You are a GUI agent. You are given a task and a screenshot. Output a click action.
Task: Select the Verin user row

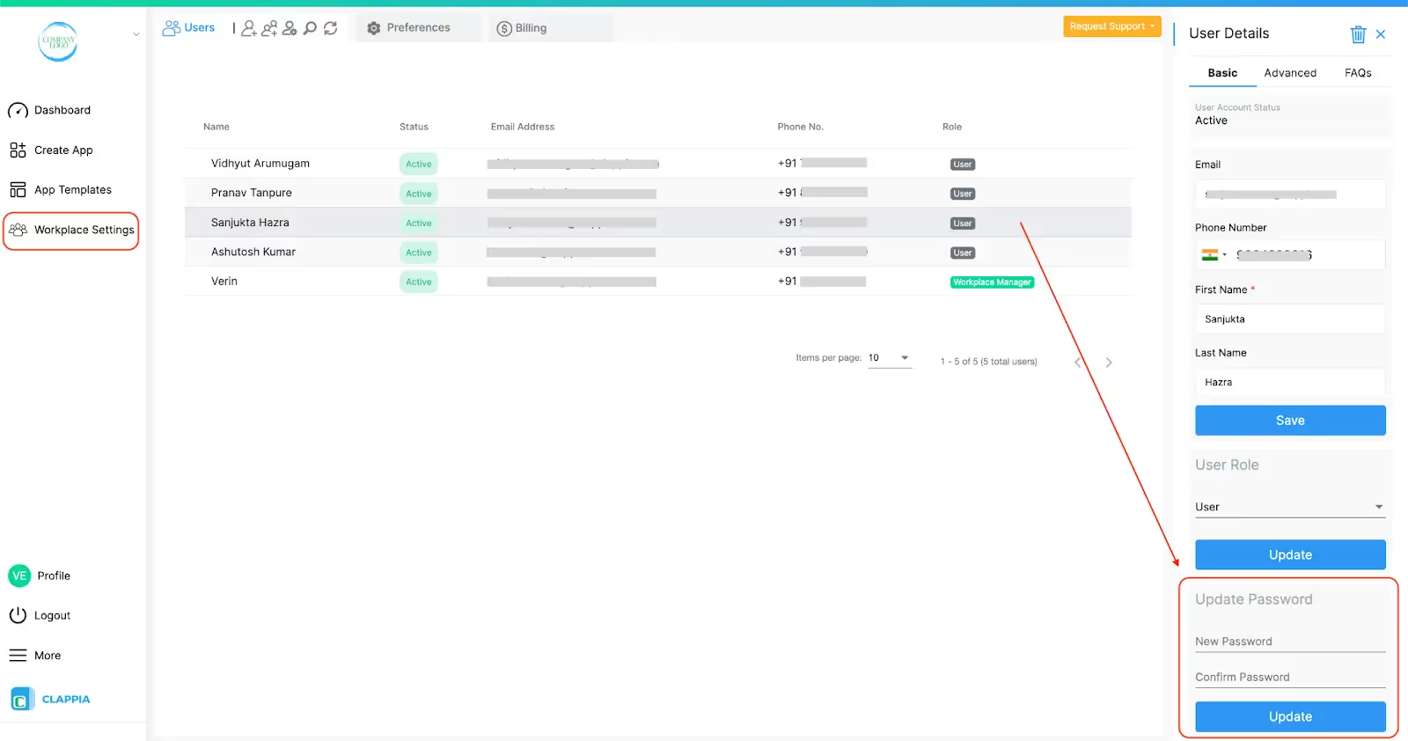657,282
